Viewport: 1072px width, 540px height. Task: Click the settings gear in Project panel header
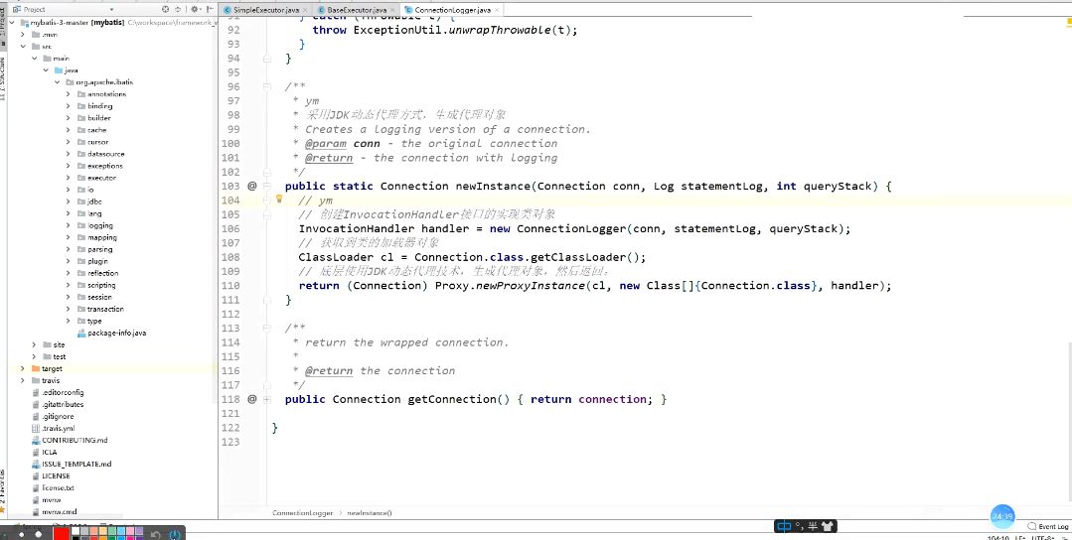tap(196, 9)
